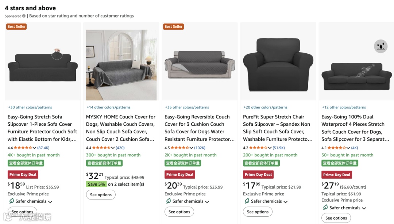Open Easy-Going 100% Dual Waterproof product title
394x224 pixels.
point(353,128)
